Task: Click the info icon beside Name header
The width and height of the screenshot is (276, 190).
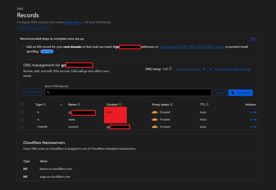Action: click(x=79, y=105)
